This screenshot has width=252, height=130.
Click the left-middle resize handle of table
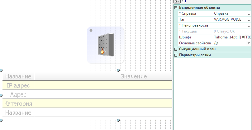pos(1,95)
